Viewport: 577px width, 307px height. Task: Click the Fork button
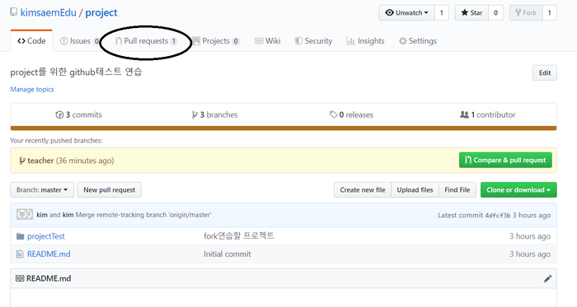click(x=526, y=13)
